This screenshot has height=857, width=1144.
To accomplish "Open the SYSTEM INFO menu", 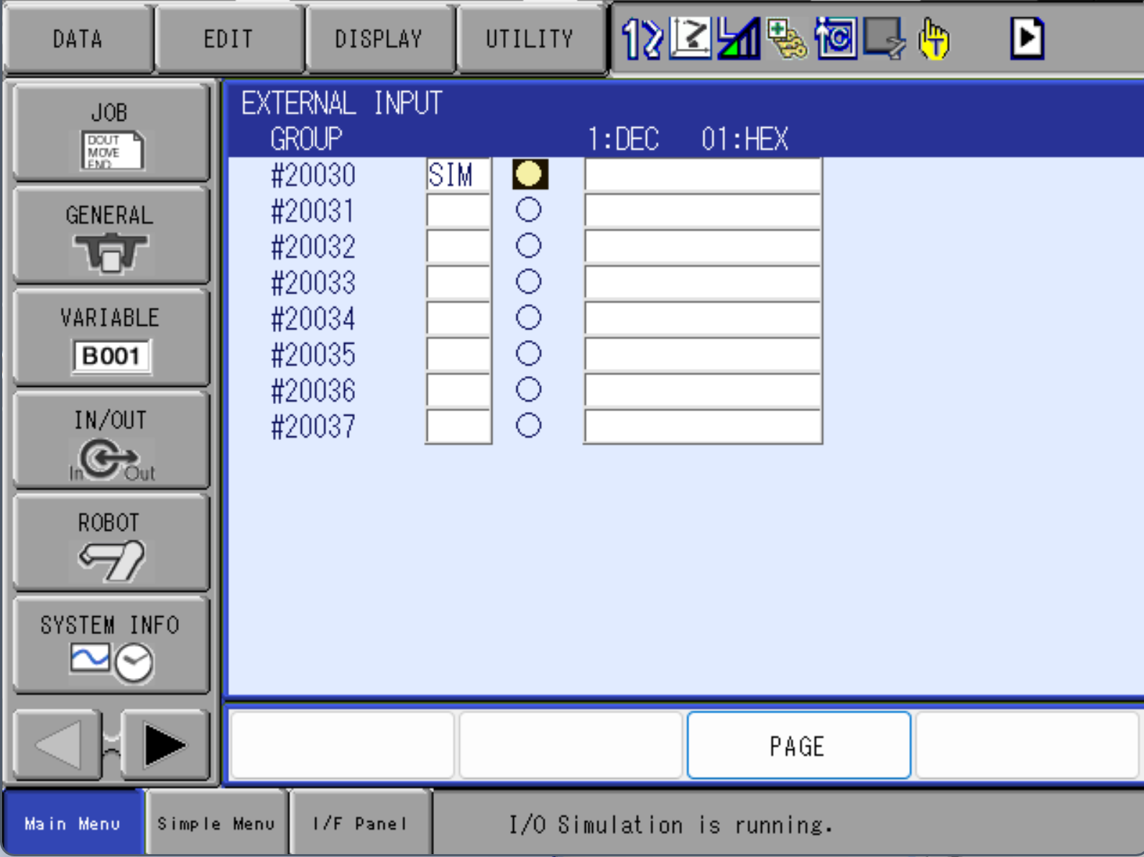I will pos(111,646).
